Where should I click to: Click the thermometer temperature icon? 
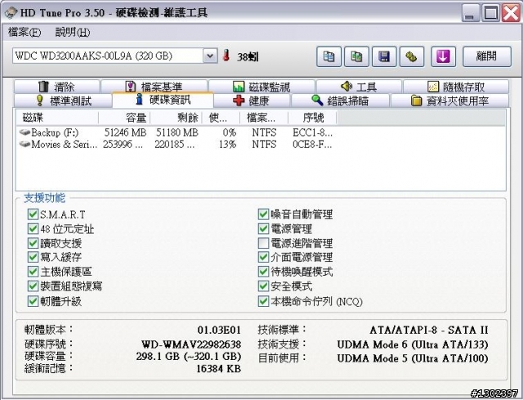[x=226, y=56]
